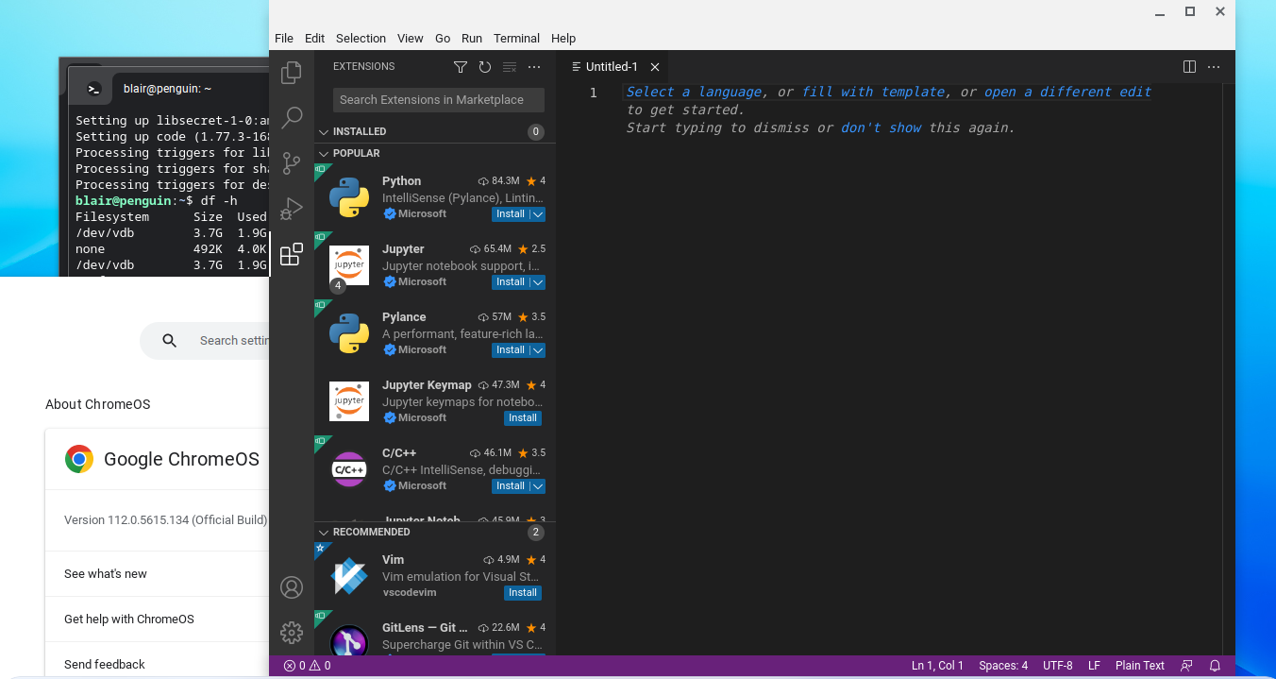Collapse the POPULAR section
Image resolution: width=1276 pixels, height=679 pixels.
(x=324, y=153)
